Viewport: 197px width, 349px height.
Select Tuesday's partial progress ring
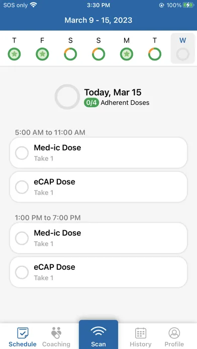(155, 54)
